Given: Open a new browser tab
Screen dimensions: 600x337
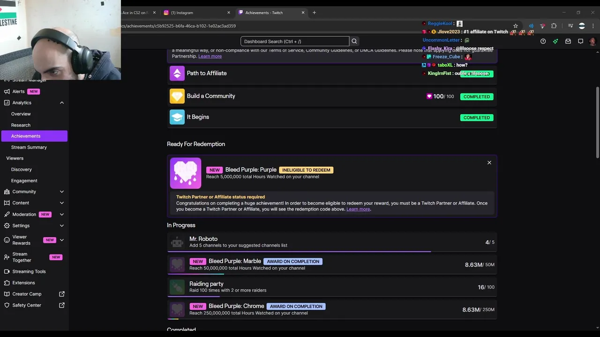Looking at the screenshot, I should tap(314, 13).
